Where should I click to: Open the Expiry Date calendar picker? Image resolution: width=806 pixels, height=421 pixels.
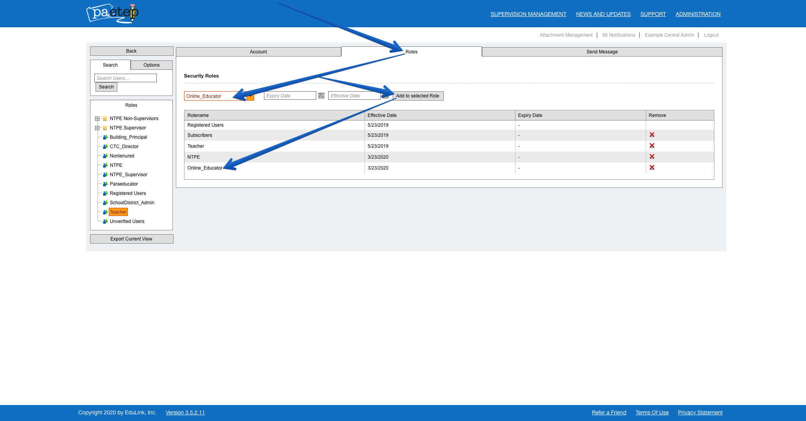point(321,96)
